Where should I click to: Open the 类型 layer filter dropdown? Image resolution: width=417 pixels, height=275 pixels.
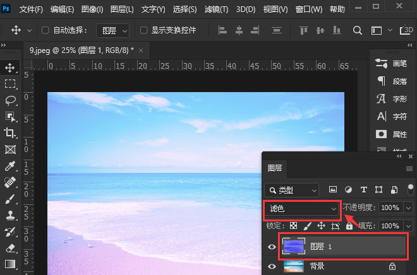292,190
